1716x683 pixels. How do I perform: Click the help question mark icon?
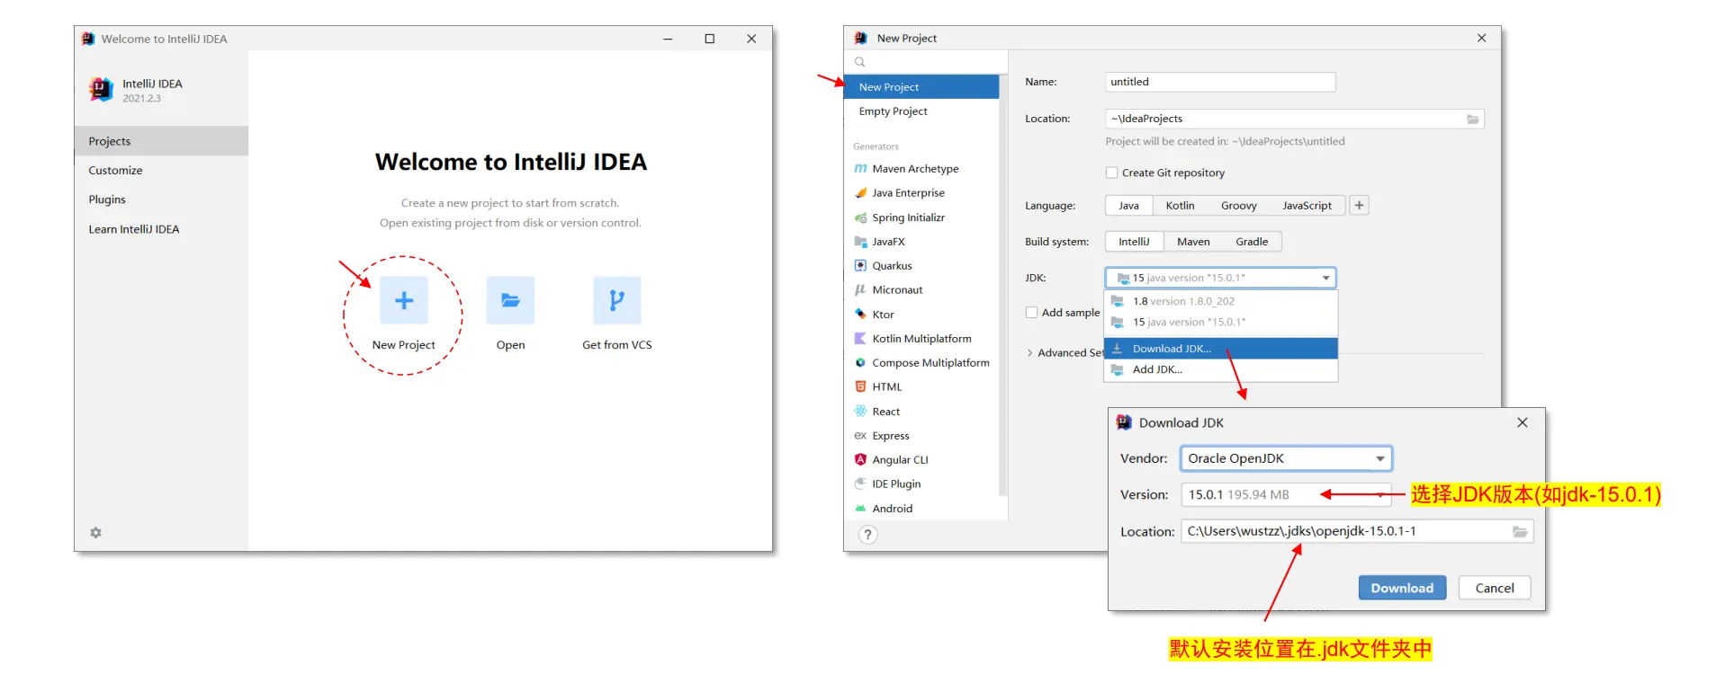[867, 535]
